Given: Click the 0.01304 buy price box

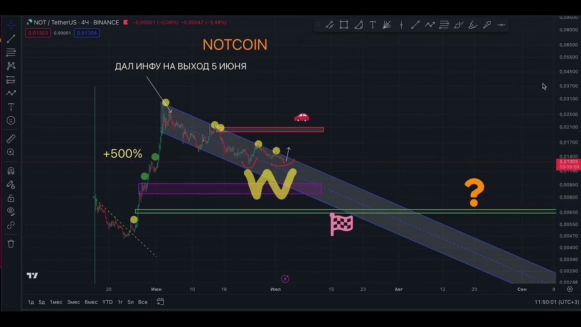Looking at the screenshot, I should point(87,33).
